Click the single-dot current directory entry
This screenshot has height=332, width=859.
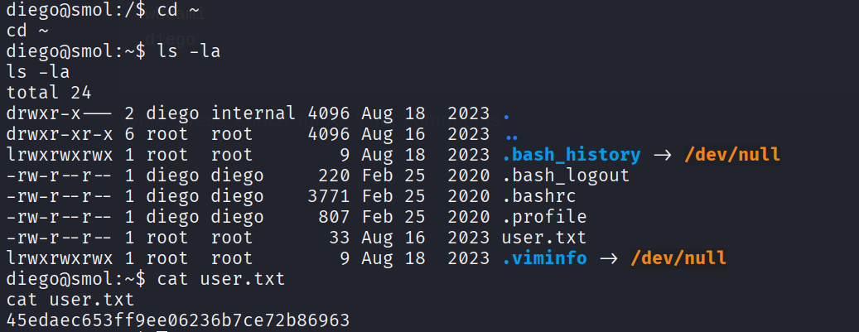point(507,113)
